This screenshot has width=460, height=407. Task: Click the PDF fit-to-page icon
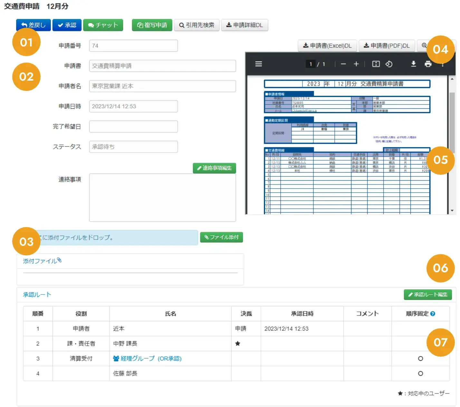click(376, 64)
